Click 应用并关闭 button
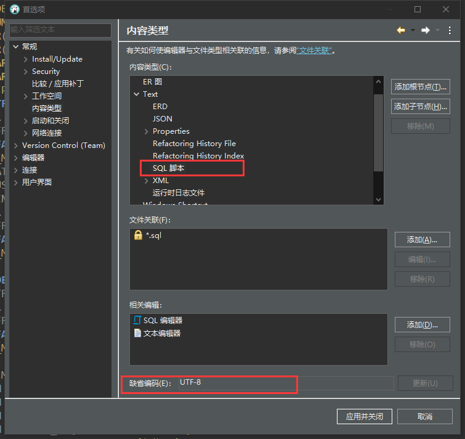The image size is (465, 439). pos(365,417)
